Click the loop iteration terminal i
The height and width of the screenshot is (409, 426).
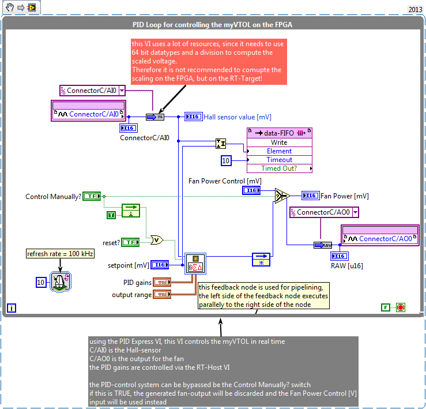click(12, 308)
